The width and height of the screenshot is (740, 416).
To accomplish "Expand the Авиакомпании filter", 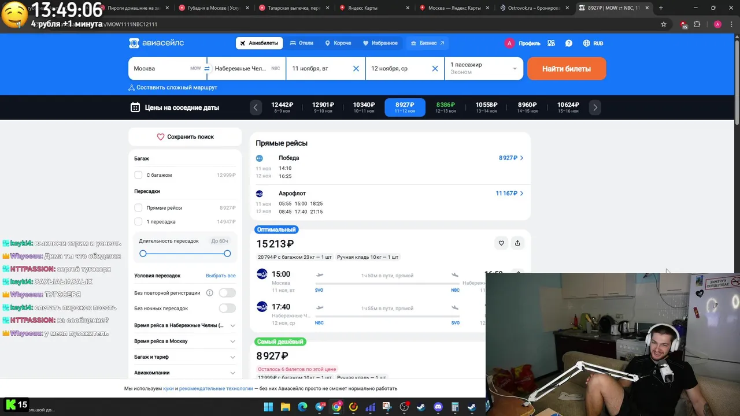I will 185,373.
